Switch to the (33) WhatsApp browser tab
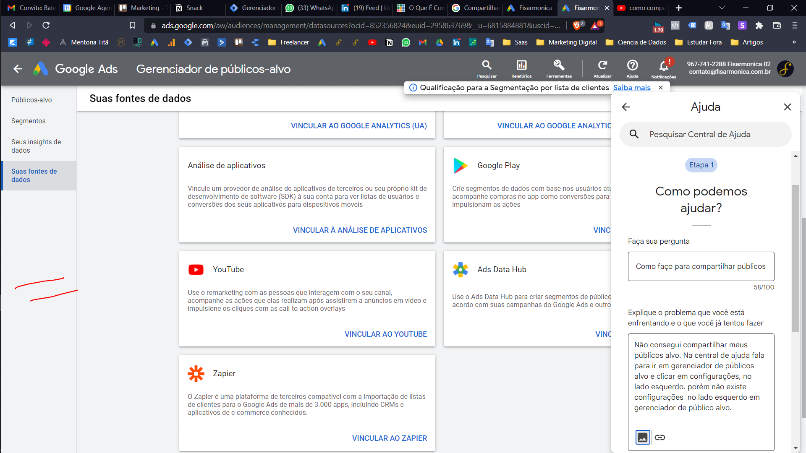This screenshot has width=806, height=453. click(309, 8)
